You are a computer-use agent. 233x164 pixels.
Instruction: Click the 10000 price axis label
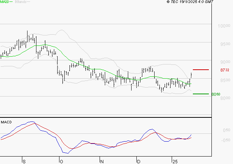[x=224, y=26]
